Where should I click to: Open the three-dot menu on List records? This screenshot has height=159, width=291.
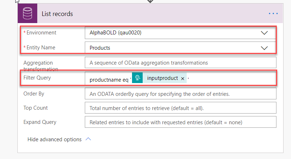[273, 13]
